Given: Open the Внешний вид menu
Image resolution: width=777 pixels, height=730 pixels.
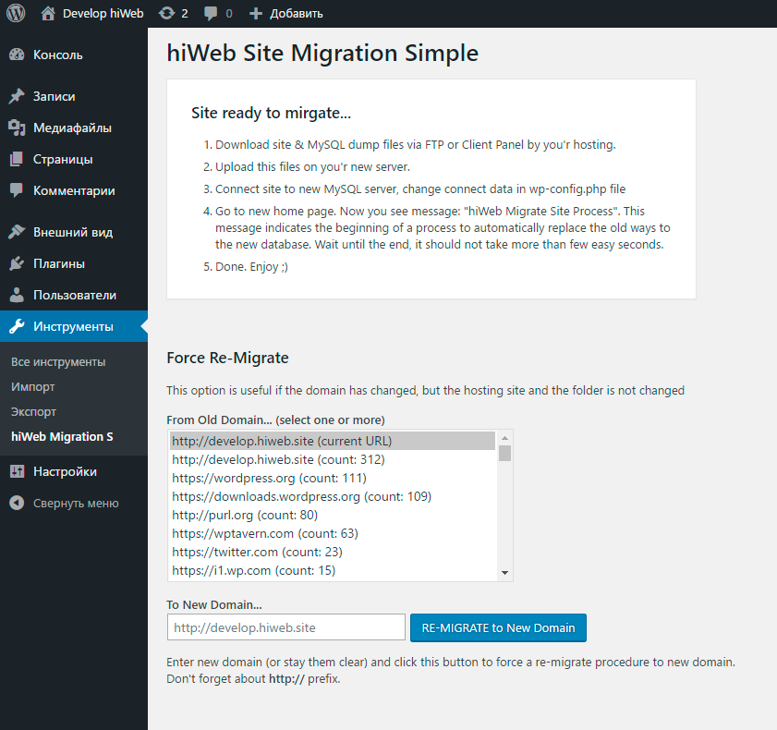Looking at the screenshot, I should pyautogui.click(x=73, y=232).
